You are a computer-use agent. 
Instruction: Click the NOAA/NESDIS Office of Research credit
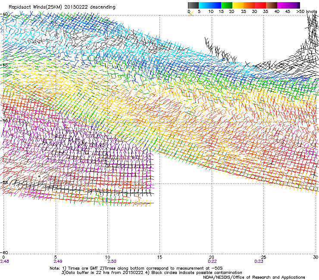click(254, 277)
